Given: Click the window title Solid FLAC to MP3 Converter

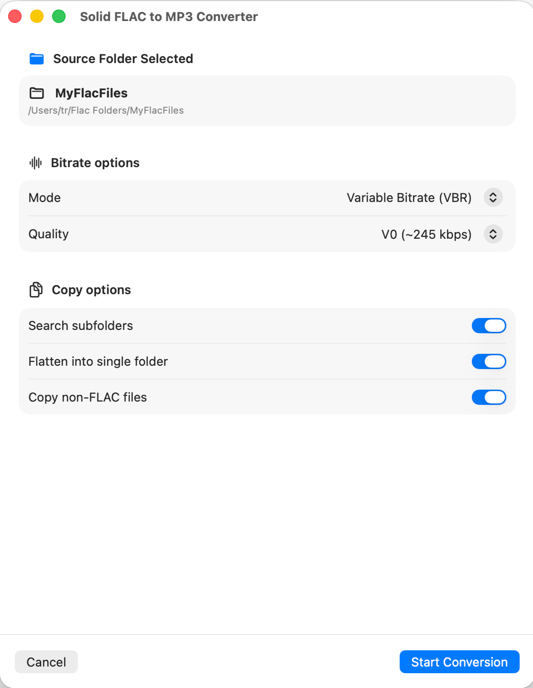Looking at the screenshot, I should pos(169,17).
